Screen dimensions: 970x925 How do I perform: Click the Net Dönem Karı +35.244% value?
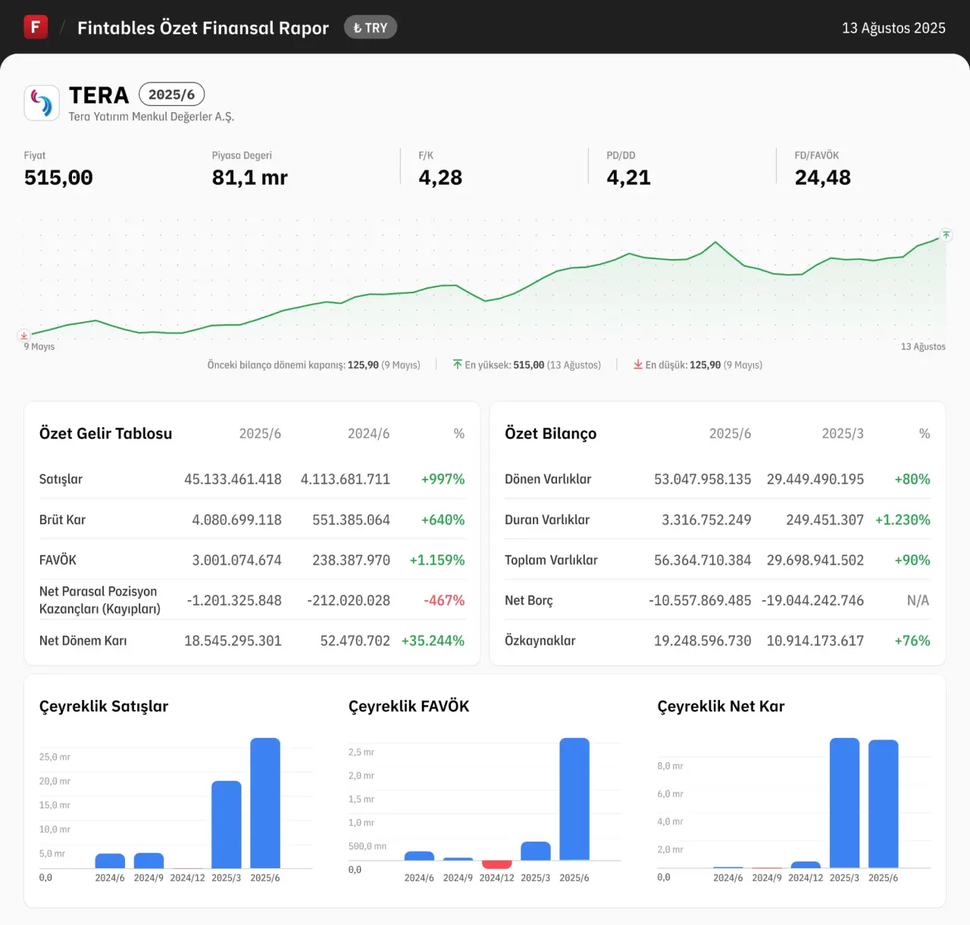coord(433,641)
